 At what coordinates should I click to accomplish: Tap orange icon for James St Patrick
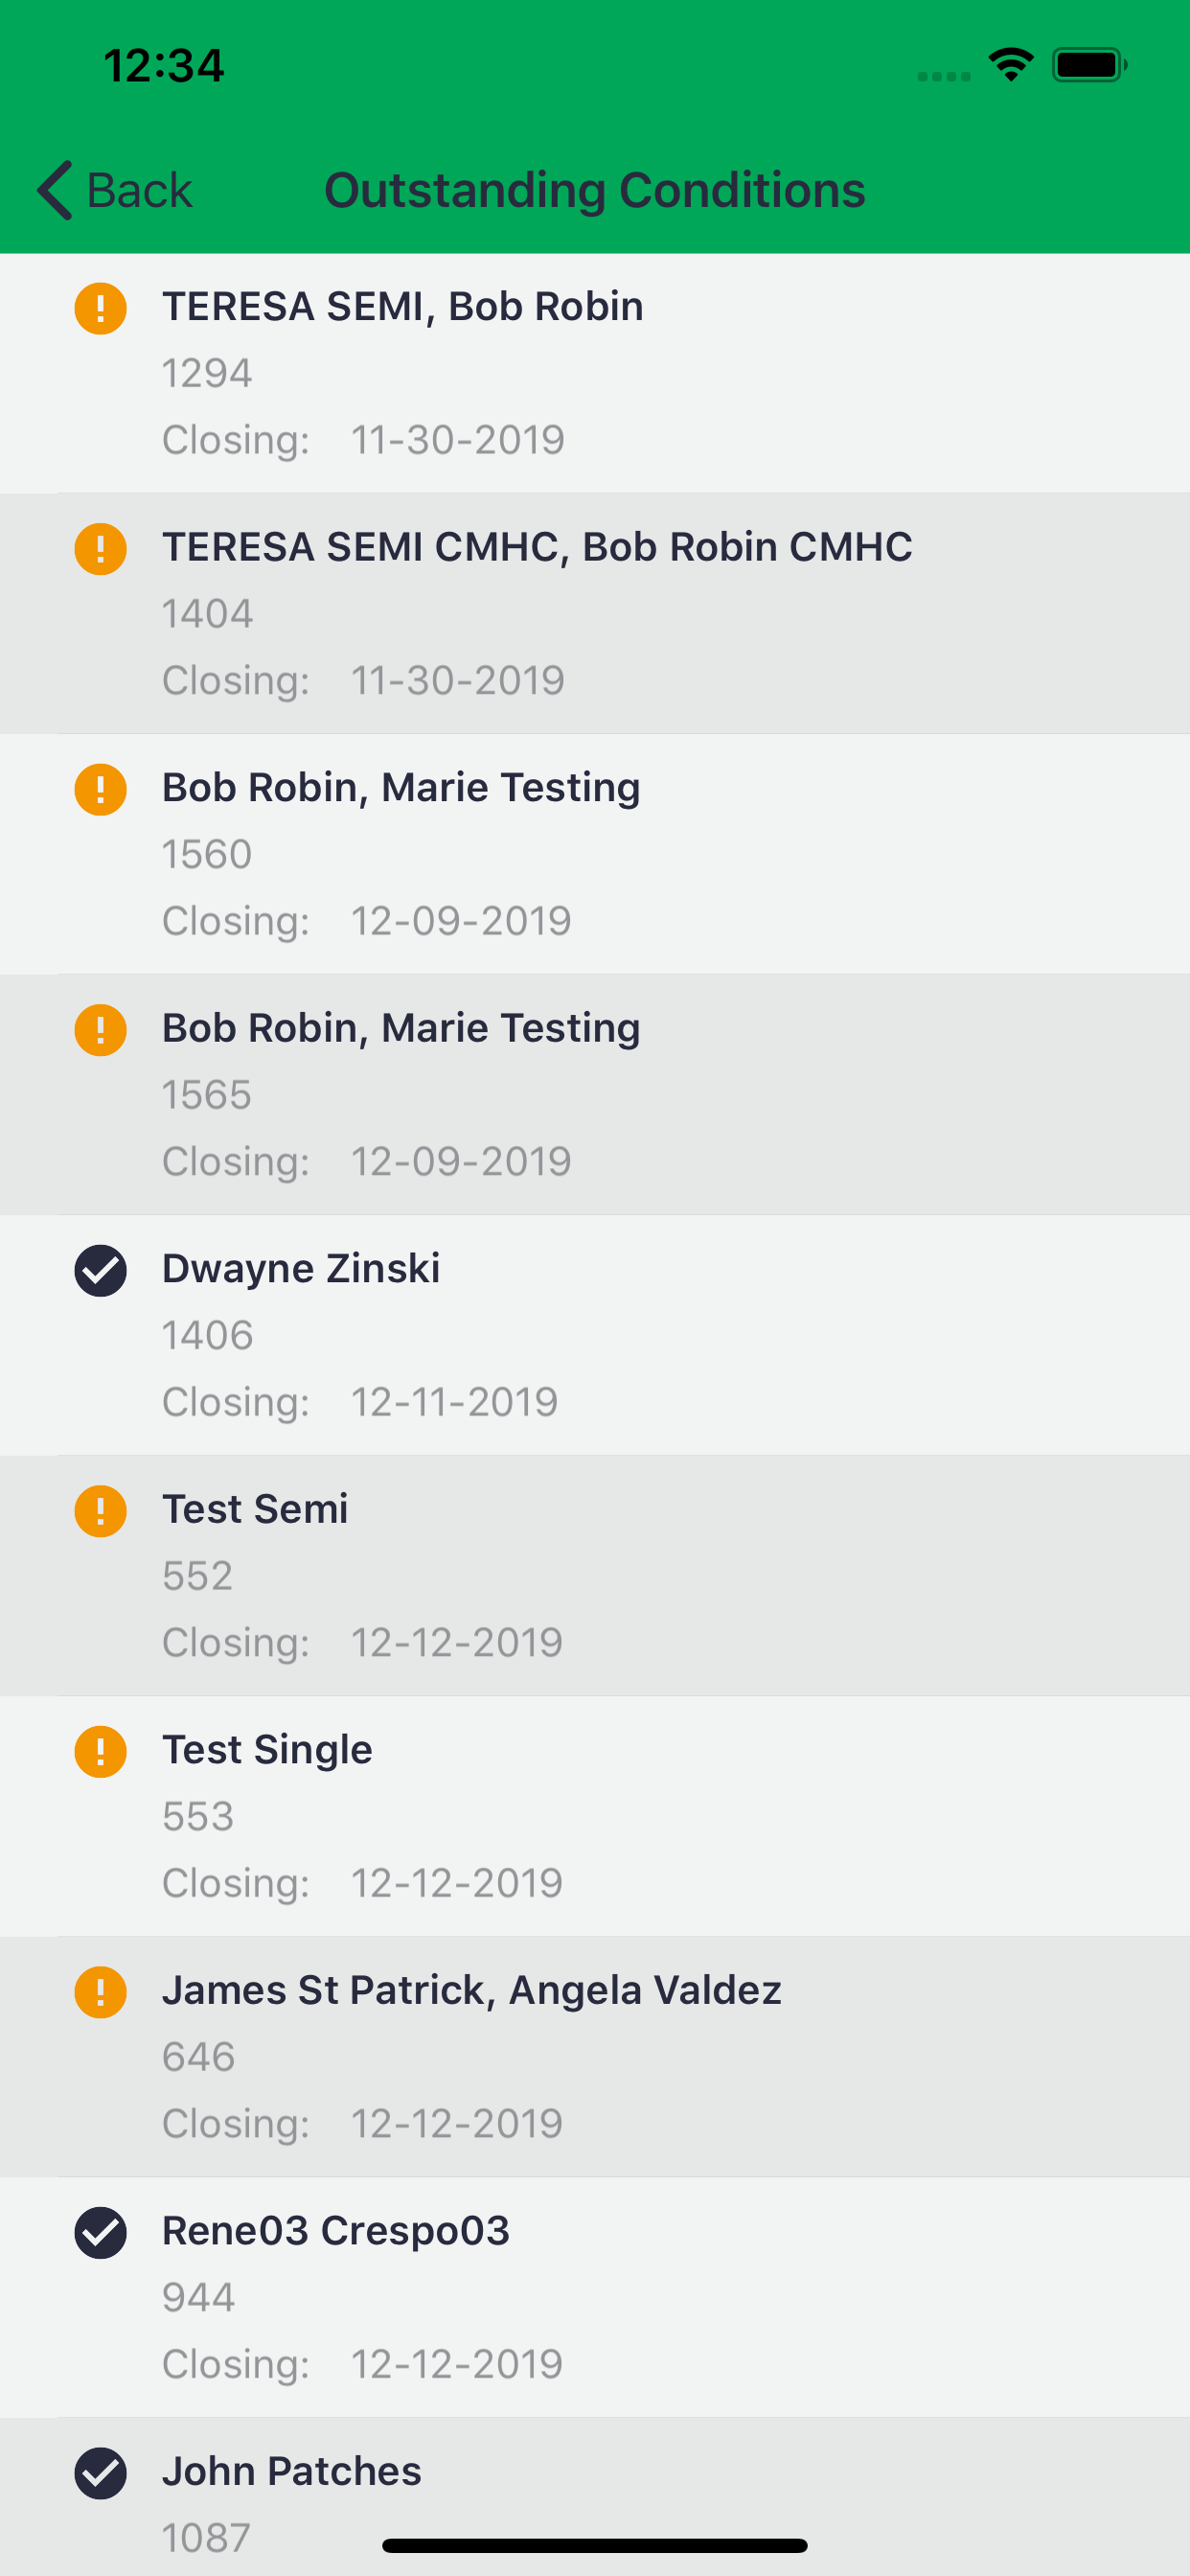tap(100, 1992)
